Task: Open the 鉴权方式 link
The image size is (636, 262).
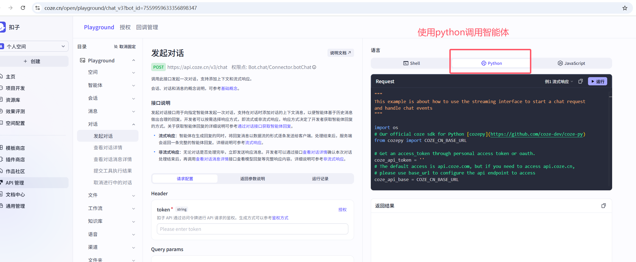Action: [x=280, y=218]
